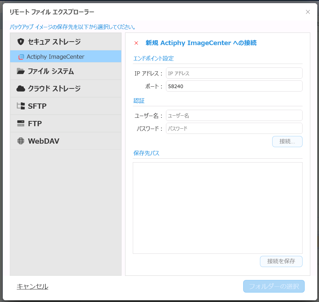Screen dimensions: 319x302
Task: Focus the IP アドレス input field
Action: click(234, 73)
